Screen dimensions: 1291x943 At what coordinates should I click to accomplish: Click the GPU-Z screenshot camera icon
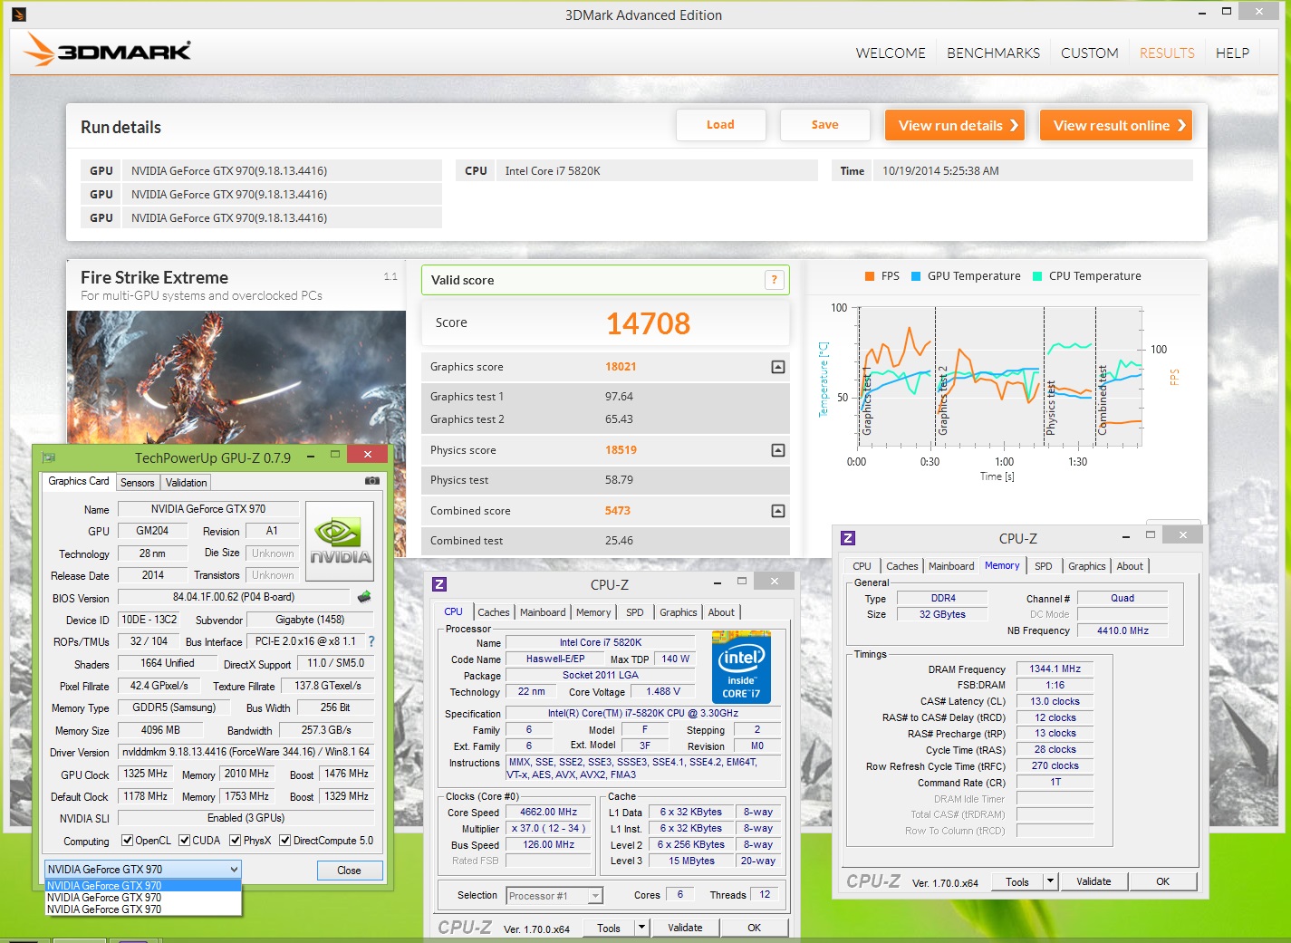click(x=371, y=481)
